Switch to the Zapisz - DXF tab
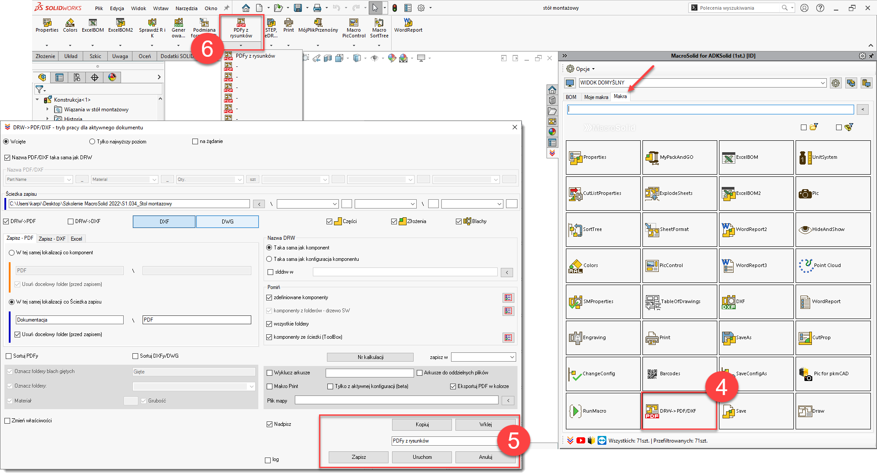The height and width of the screenshot is (476, 877). pyautogui.click(x=52, y=239)
